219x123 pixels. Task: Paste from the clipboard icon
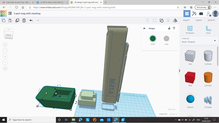coord(10,20)
